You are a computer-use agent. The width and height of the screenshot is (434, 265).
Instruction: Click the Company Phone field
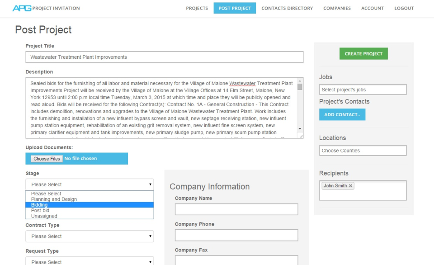click(236, 235)
